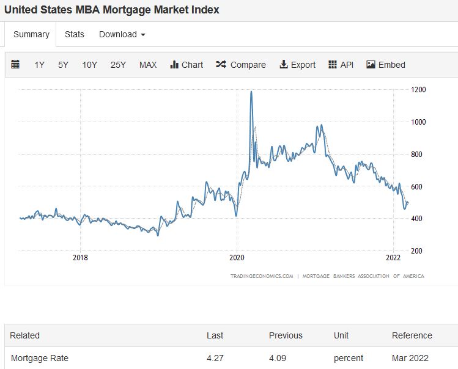
Task: Show the MAX time range
Action: (148, 65)
